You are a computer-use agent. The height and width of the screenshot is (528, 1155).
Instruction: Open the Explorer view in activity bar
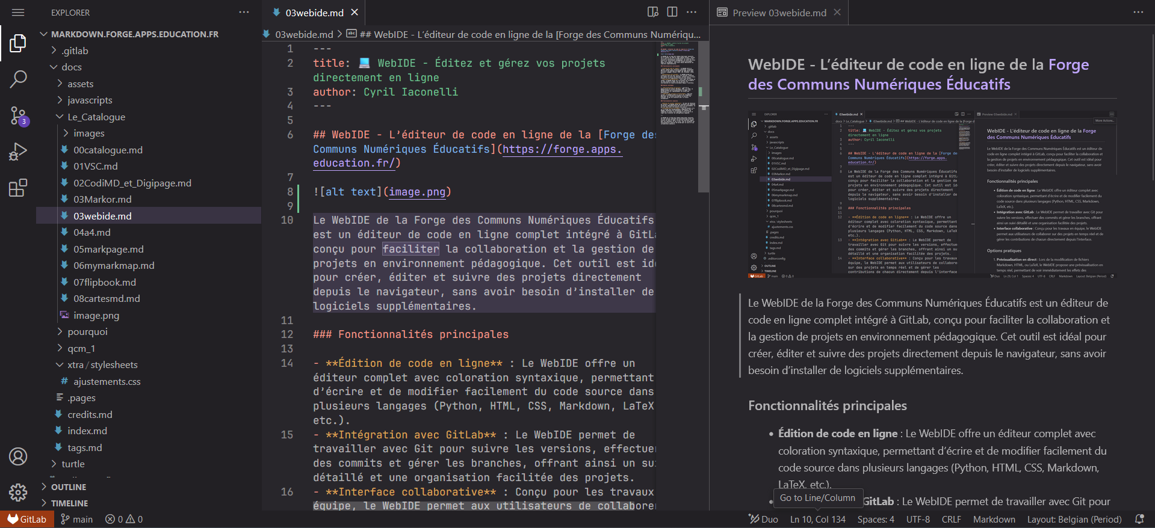click(18, 43)
